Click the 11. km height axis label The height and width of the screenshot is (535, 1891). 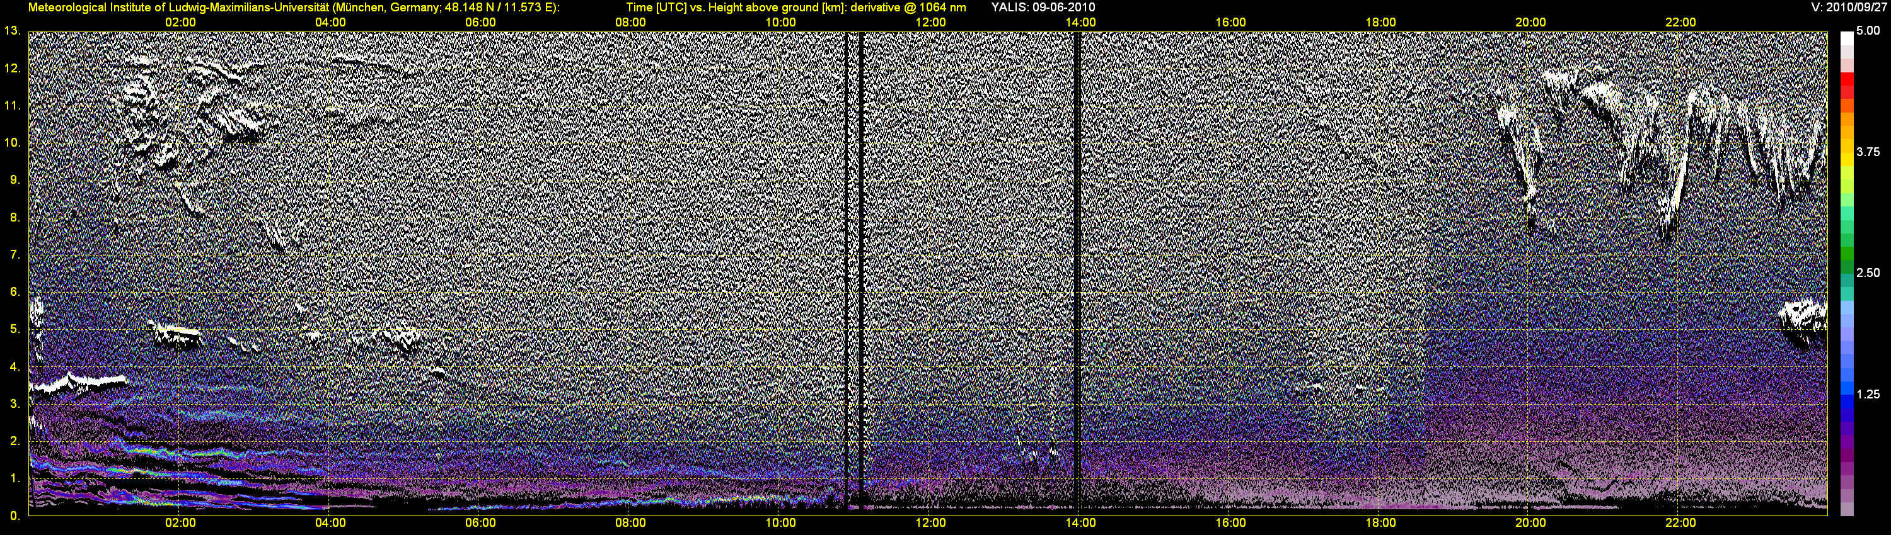(12, 106)
